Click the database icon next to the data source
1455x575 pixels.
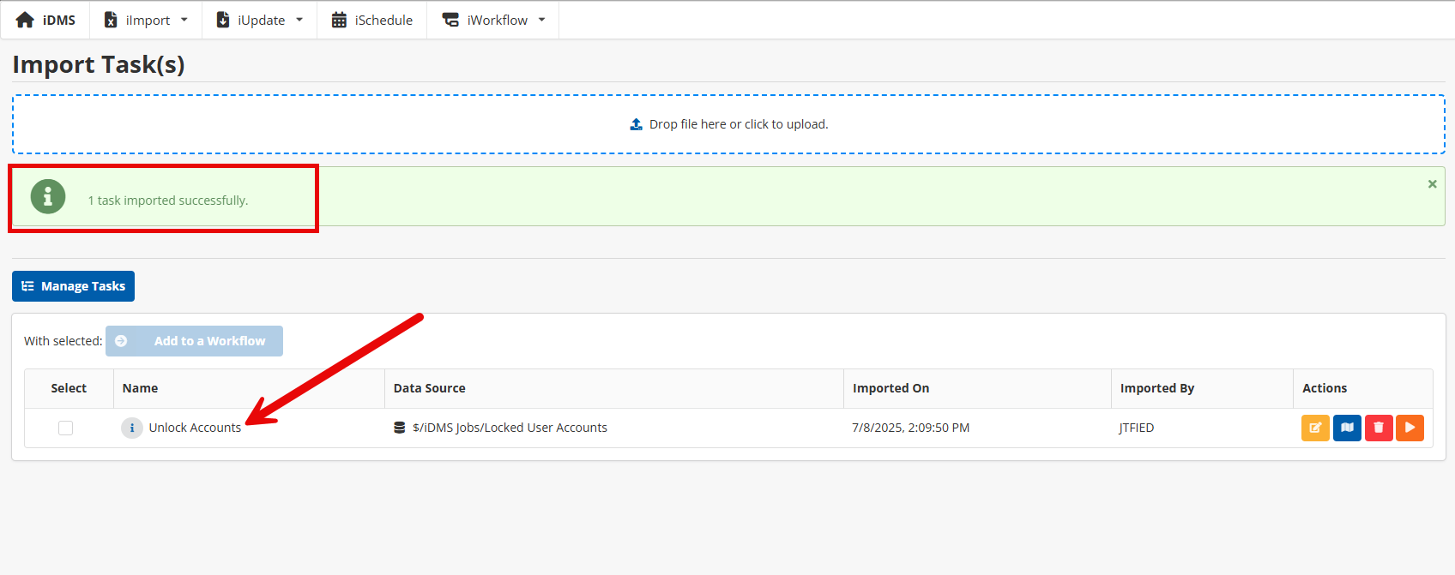point(399,428)
